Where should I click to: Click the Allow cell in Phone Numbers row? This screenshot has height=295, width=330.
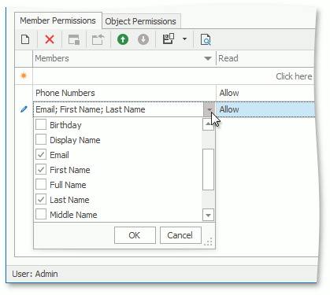click(265, 93)
